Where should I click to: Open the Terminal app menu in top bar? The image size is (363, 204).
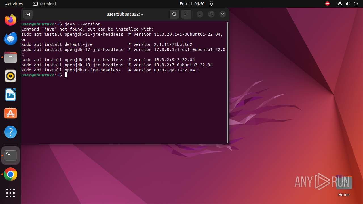tap(45, 4)
